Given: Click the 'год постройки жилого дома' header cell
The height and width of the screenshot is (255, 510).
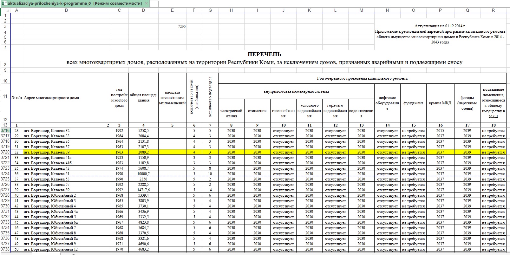Looking at the screenshot, I should coord(119,98).
